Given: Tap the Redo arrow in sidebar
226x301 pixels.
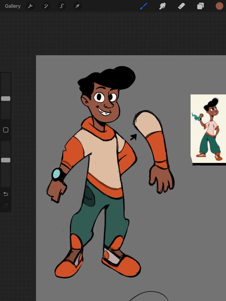Looking at the screenshot, I should point(6,205).
